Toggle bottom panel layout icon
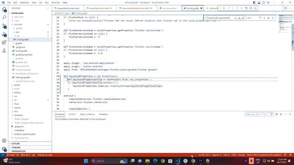The height and width of the screenshot is (165, 294). [x=259, y=3]
